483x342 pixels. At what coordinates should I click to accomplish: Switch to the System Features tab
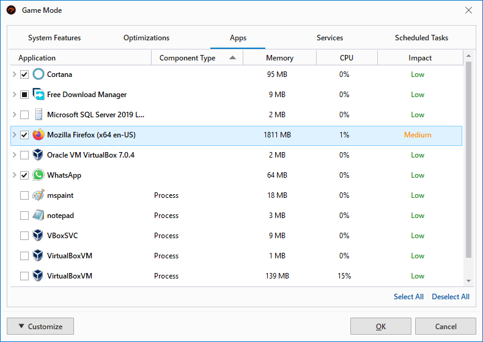54,38
